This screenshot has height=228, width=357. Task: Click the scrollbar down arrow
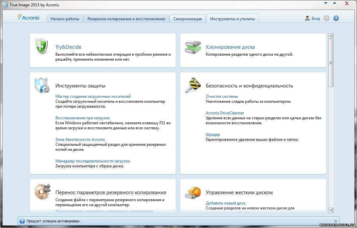click(331, 210)
